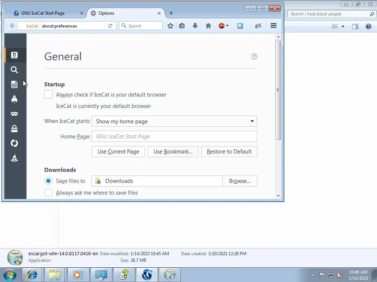
Task: Reload the current page icon
Action: (x=110, y=26)
